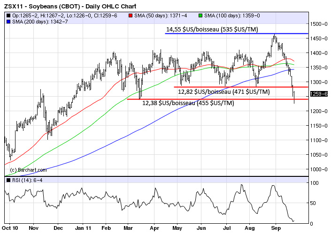Click the 12,82 $US/boisseau support annotation

coord(223,92)
